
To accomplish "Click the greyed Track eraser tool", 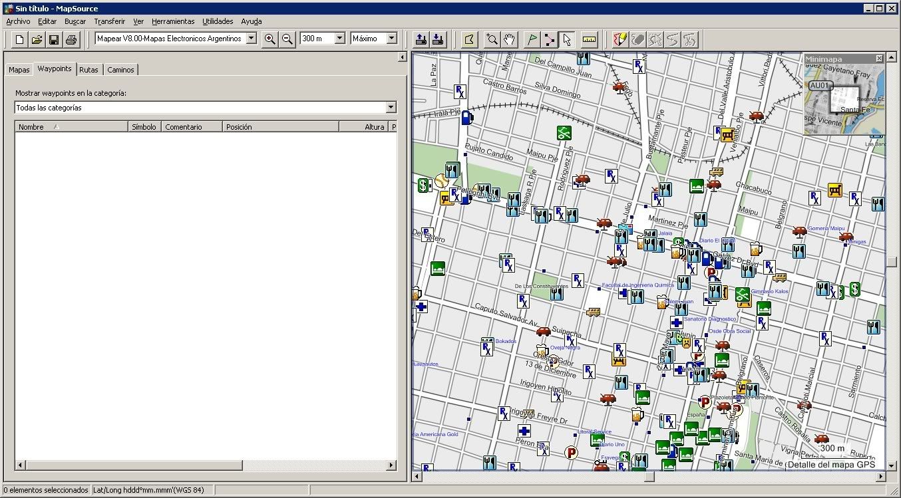I will point(637,39).
